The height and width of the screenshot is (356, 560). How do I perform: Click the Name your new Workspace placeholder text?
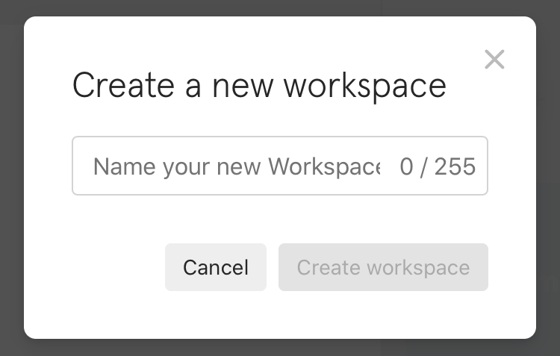tap(236, 166)
